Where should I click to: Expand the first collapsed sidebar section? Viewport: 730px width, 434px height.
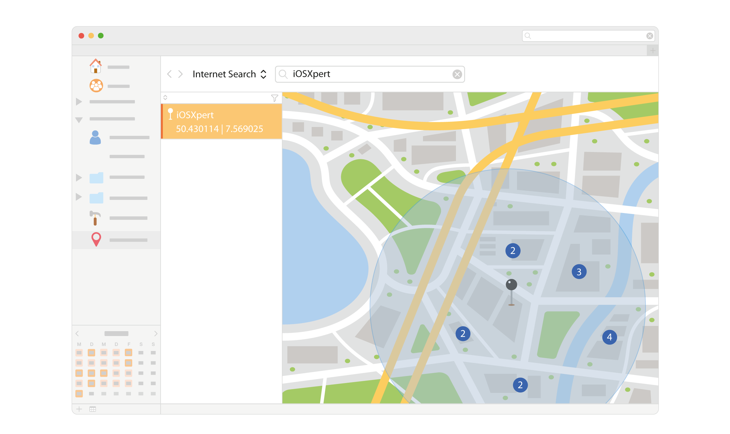click(x=79, y=102)
